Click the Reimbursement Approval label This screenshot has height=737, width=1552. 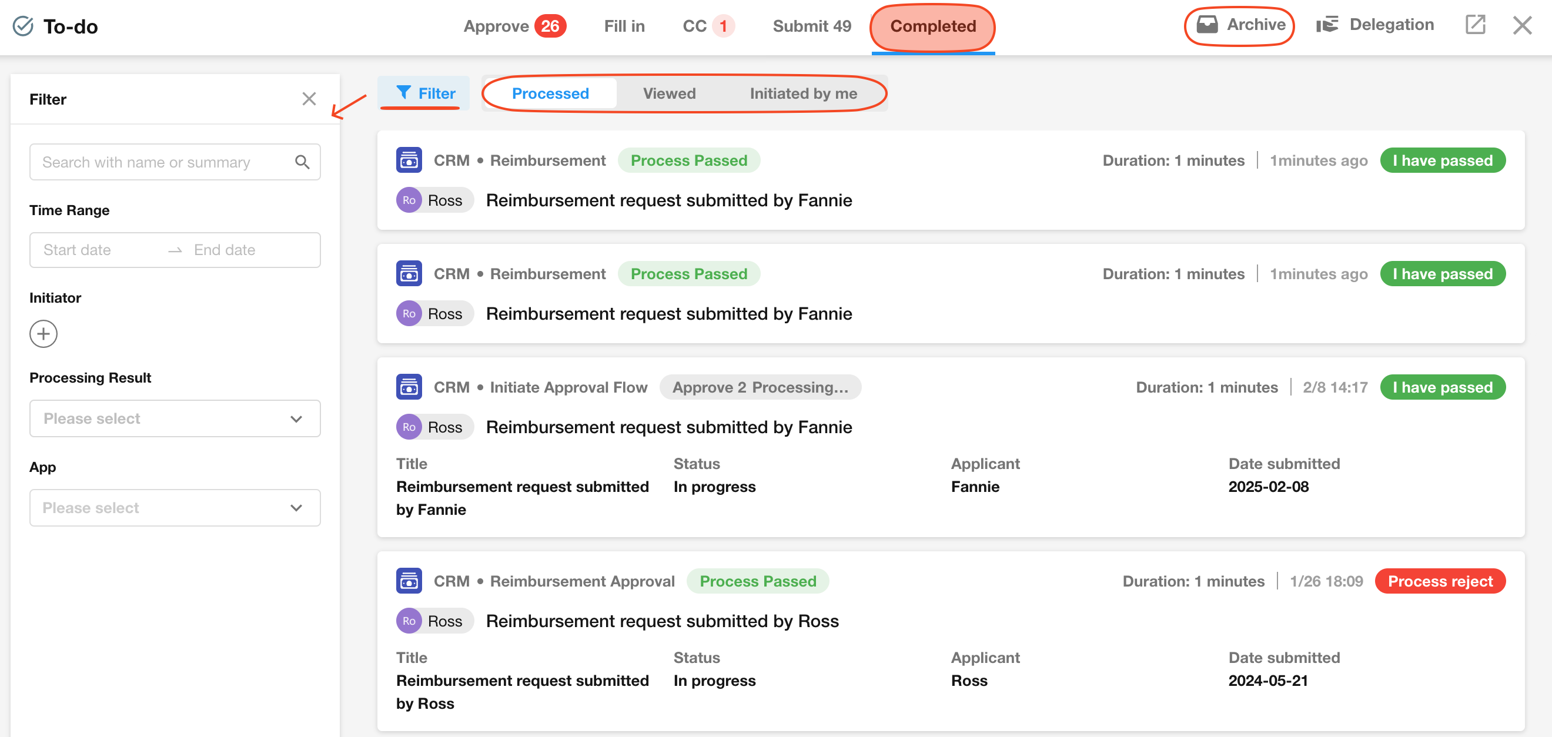click(581, 581)
